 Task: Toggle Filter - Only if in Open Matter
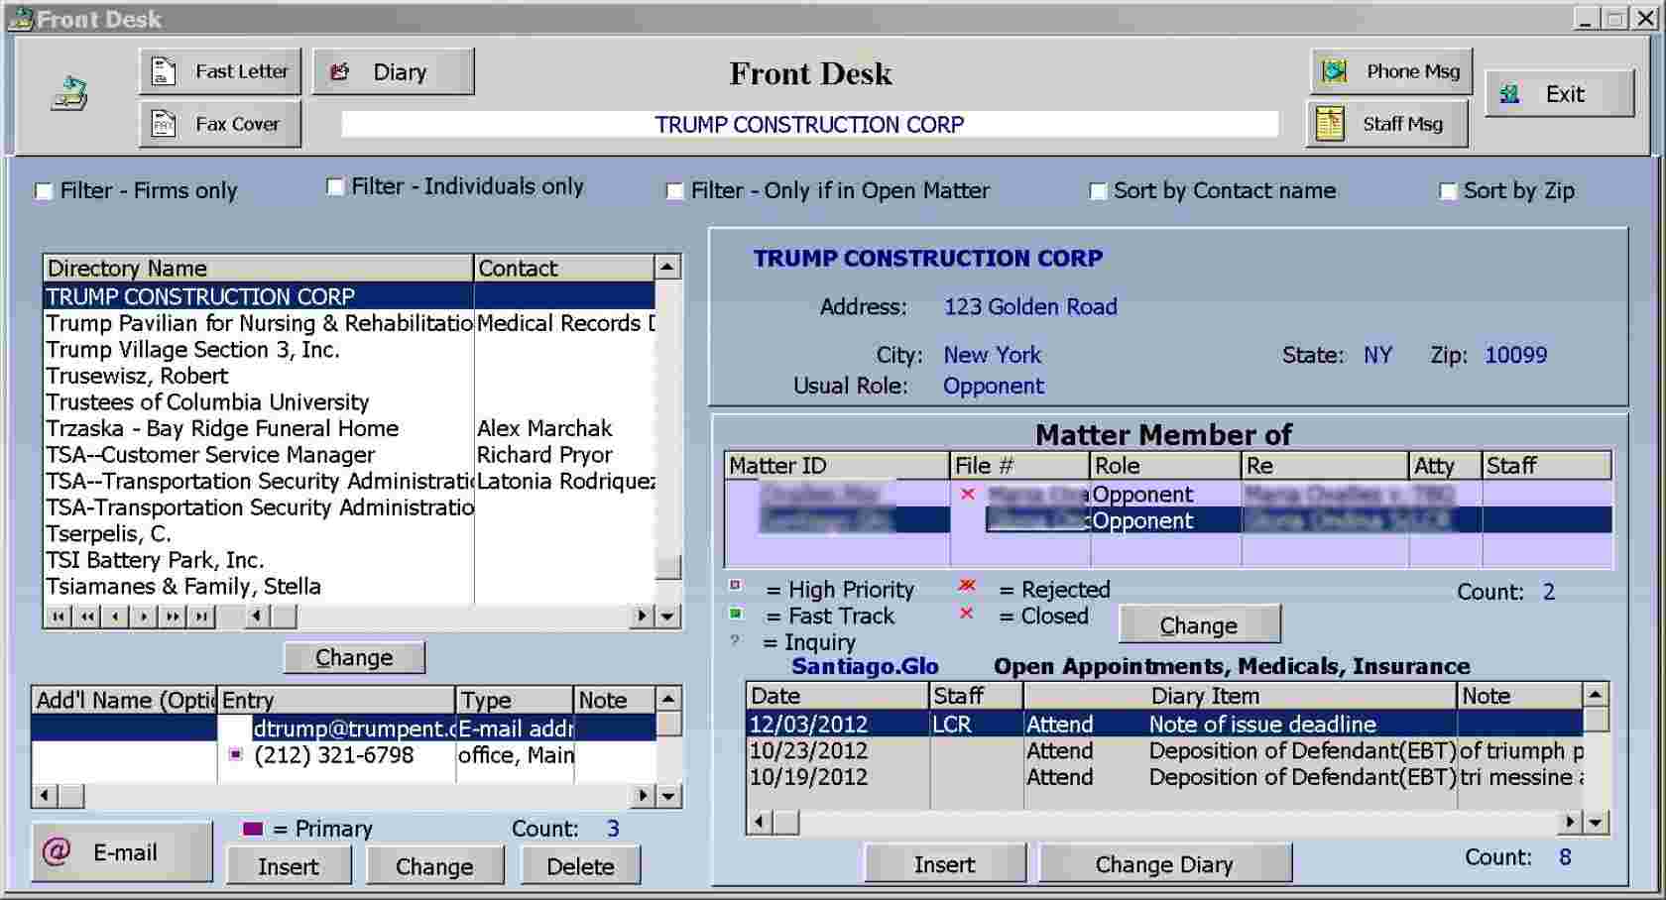click(x=674, y=191)
